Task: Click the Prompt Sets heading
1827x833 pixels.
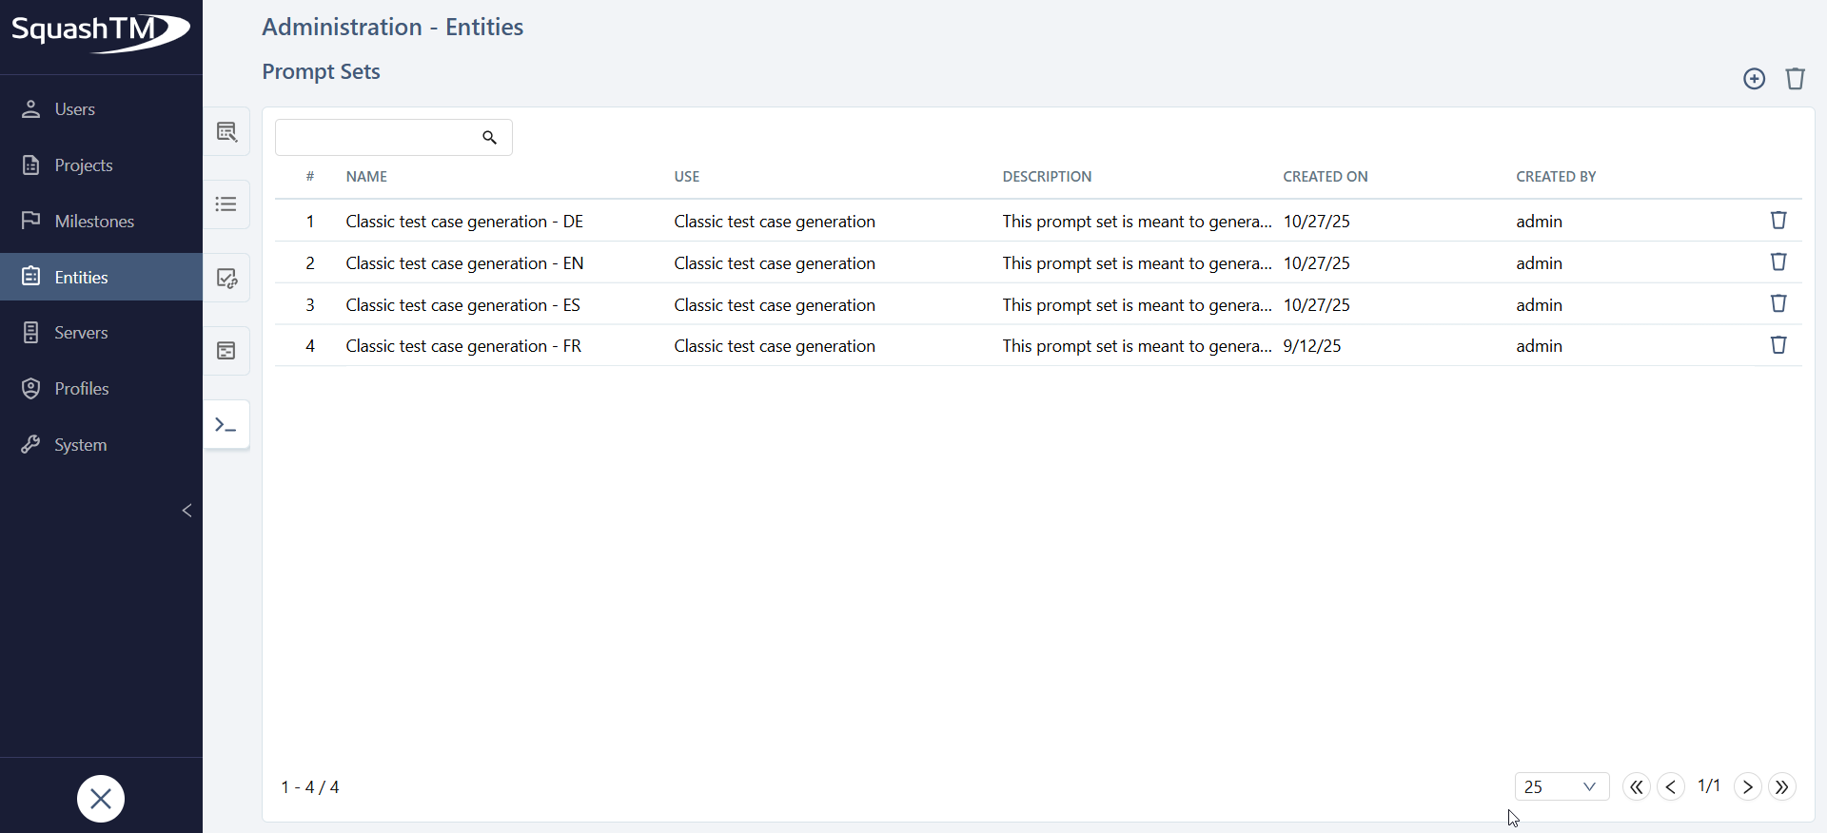Action: 321,72
